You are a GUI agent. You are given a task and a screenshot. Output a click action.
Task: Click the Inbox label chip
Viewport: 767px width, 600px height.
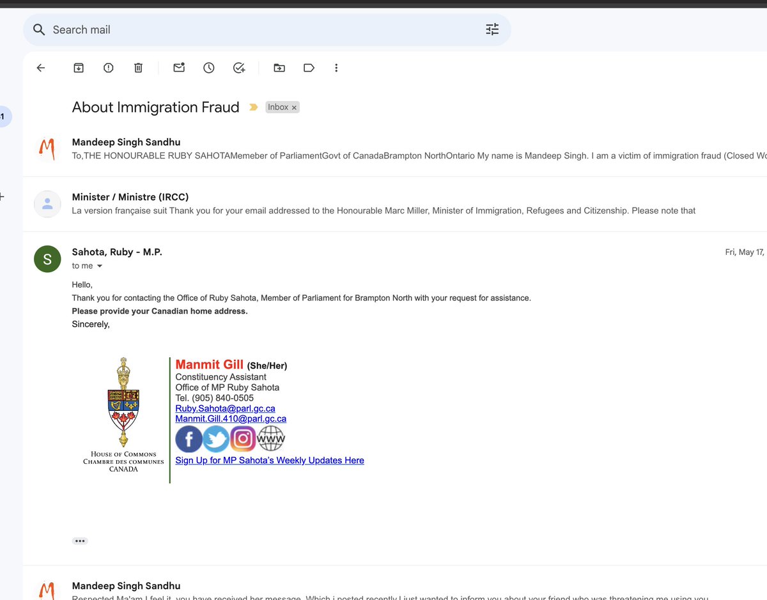(278, 107)
